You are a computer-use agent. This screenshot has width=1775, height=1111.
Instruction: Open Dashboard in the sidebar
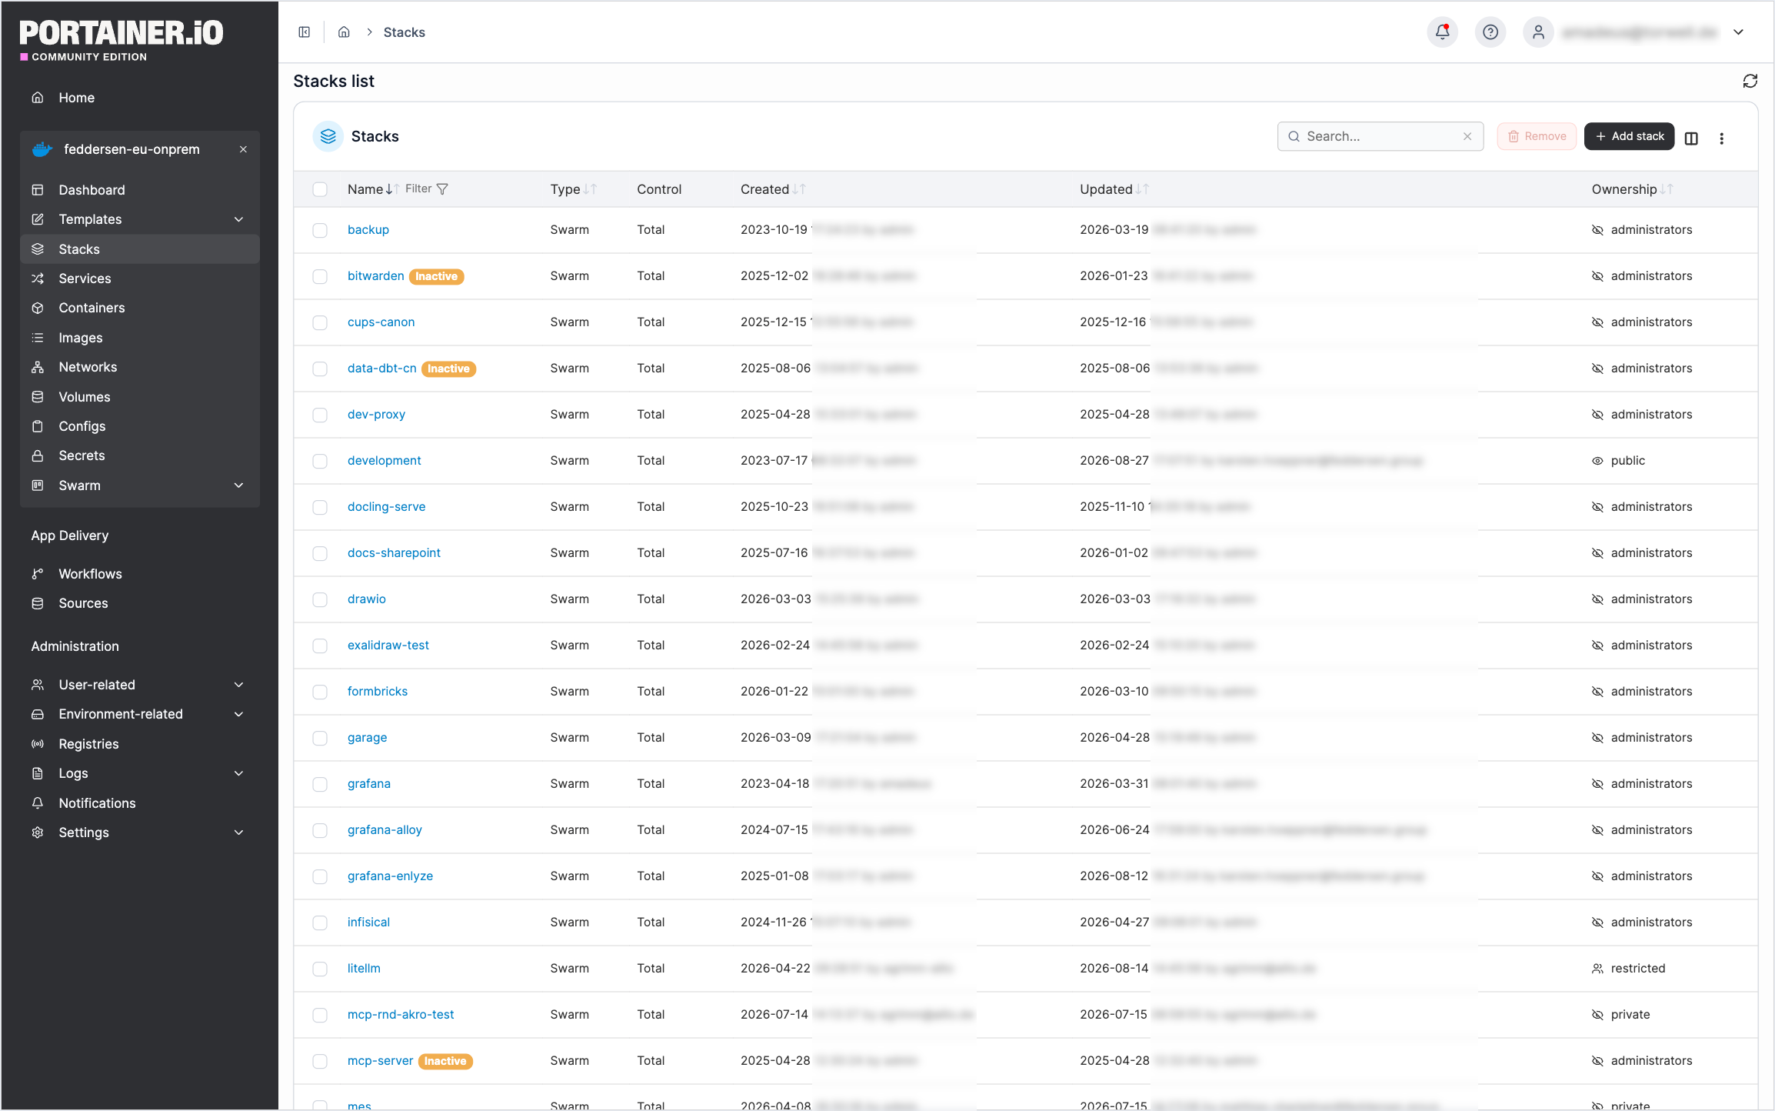coord(139,190)
